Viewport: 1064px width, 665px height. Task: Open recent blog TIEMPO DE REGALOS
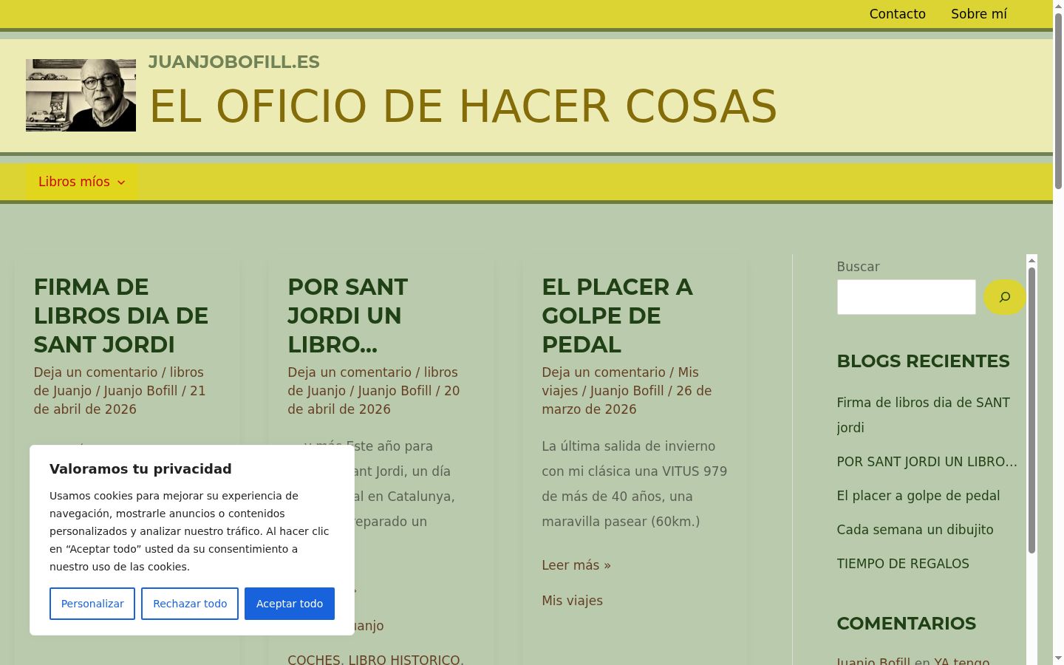coord(902,564)
